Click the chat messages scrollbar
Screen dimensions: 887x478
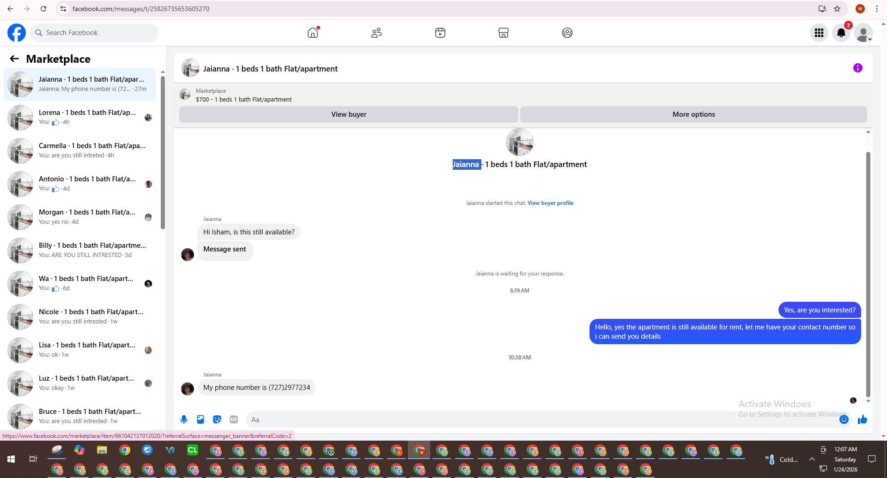pyautogui.click(x=868, y=274)
